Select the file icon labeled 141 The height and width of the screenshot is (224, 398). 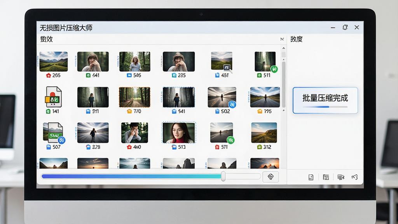53,97
